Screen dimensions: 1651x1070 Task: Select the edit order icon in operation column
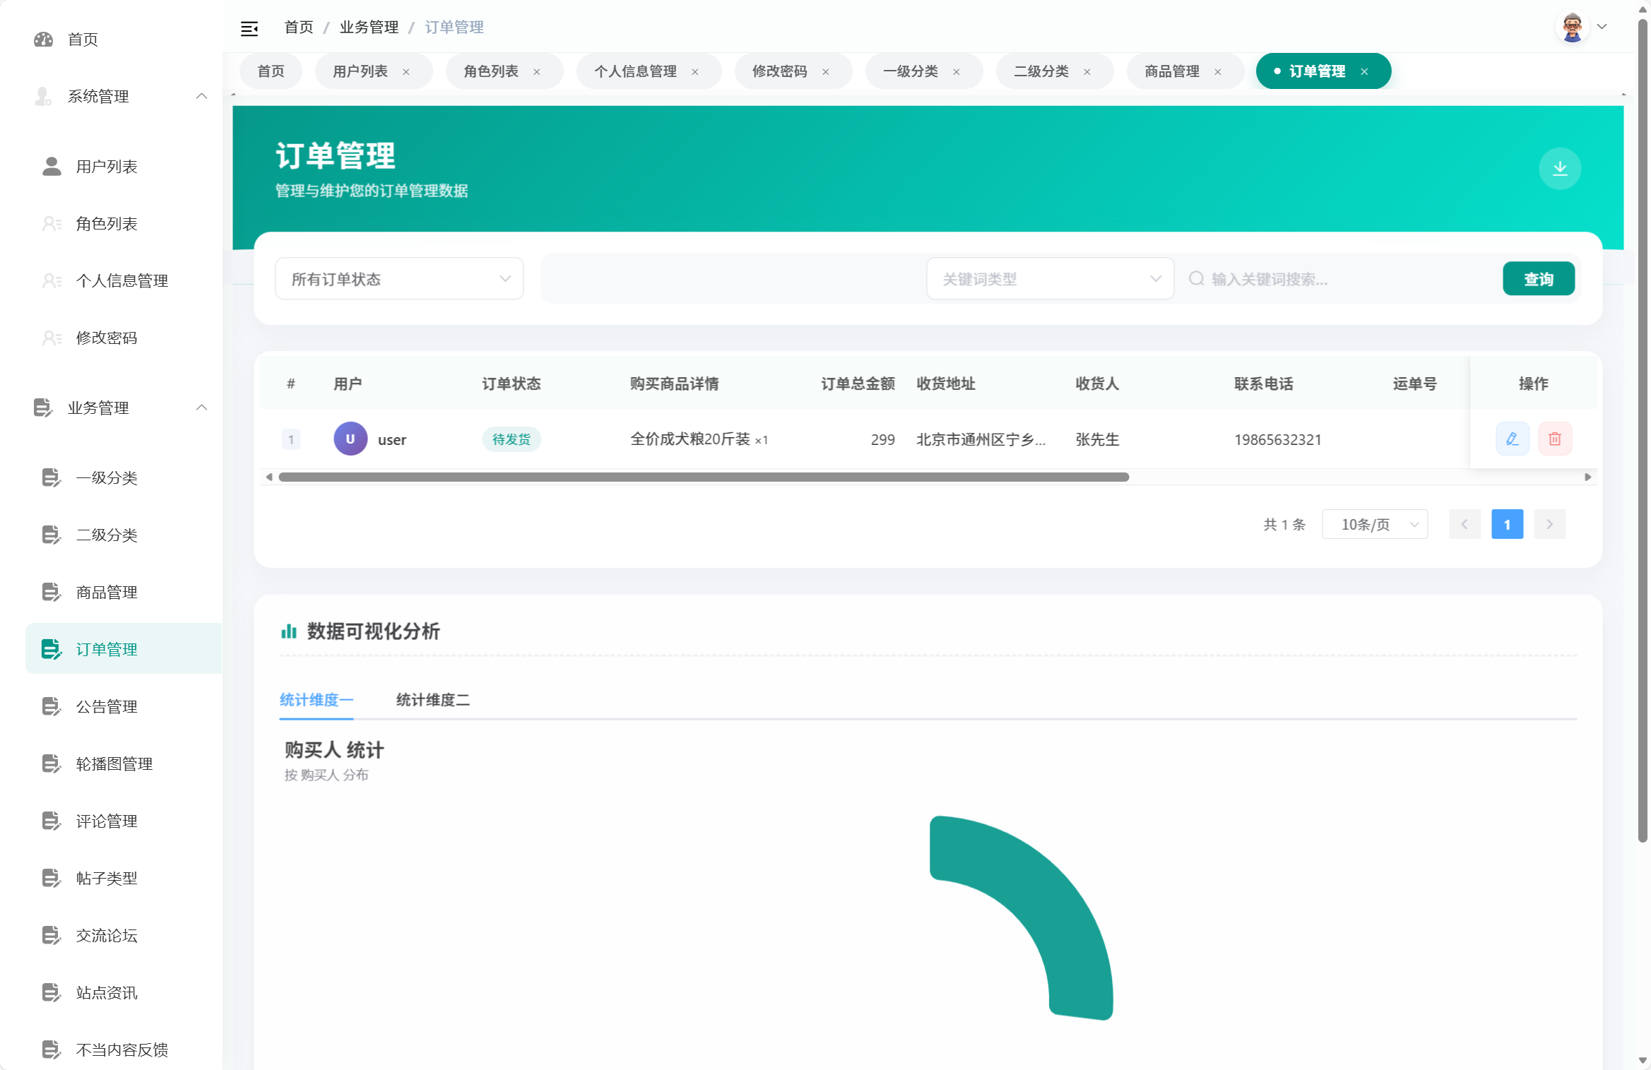(x=1513, y=439)
